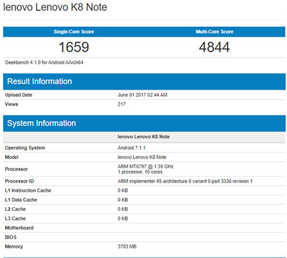Click the bold 'lenovo Lenovo K8 Note' table header
The width and height of the screenshot is (287, 258).
(143, 137)
